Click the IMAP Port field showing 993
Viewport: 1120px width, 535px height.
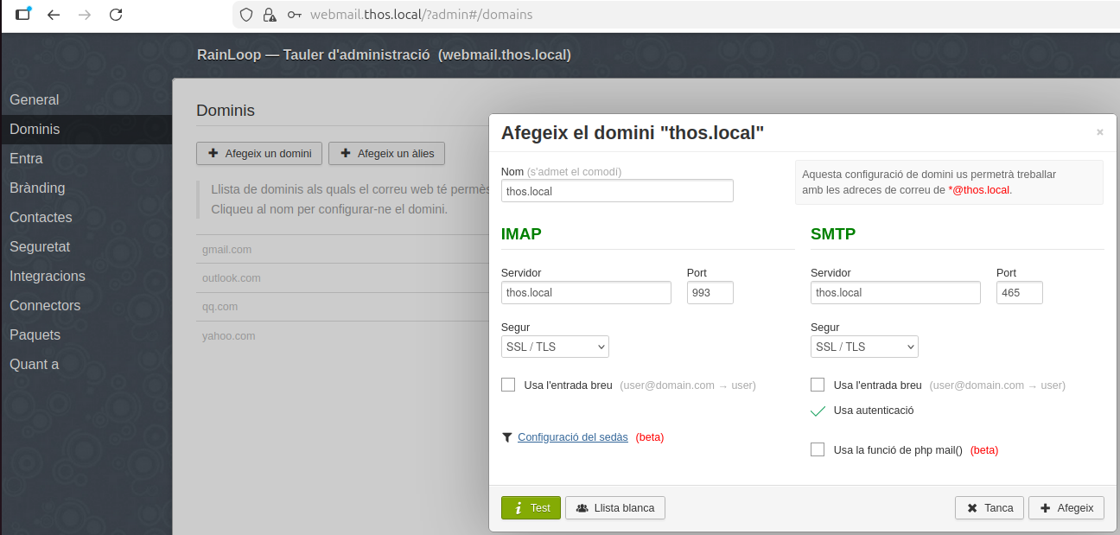(710, 293)
